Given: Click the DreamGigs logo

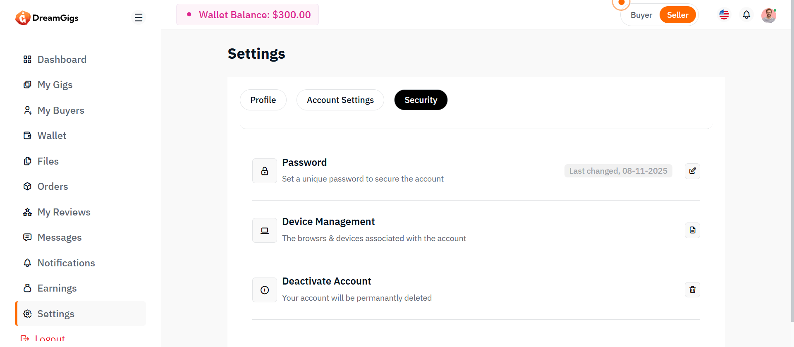Looking at the screenshot, I should 47,18.
